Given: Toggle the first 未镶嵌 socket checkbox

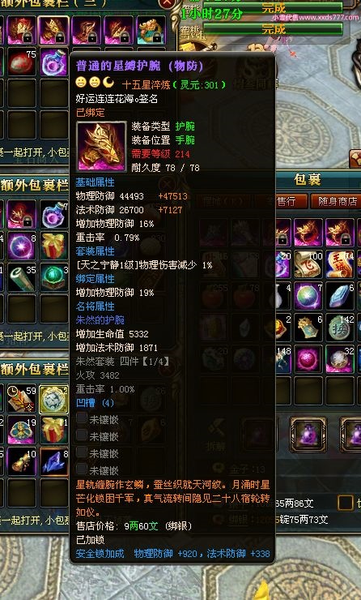Looking at the screenshot, I should tap(82, 418).
